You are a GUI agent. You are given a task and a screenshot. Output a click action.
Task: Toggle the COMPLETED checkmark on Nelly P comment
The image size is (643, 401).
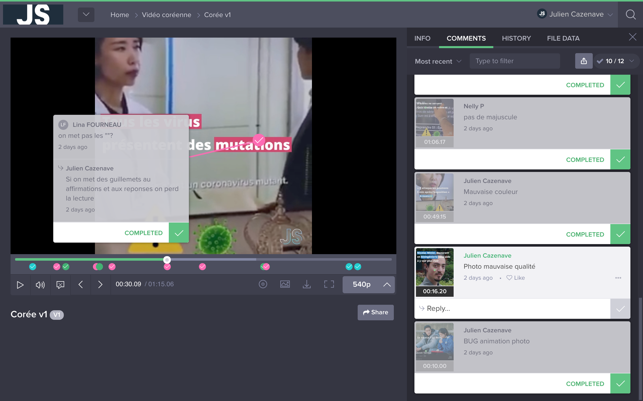click(x=620, y=159)
